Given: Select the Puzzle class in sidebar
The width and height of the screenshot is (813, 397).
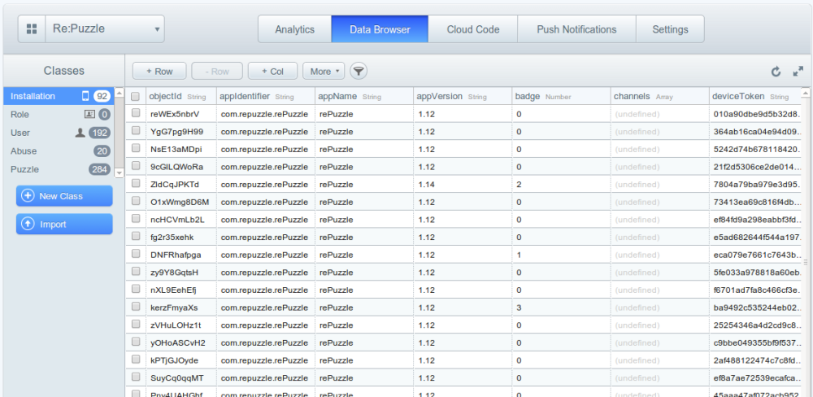Looking at the screenshot, I should pyautogui.click(x=24, y=169).
